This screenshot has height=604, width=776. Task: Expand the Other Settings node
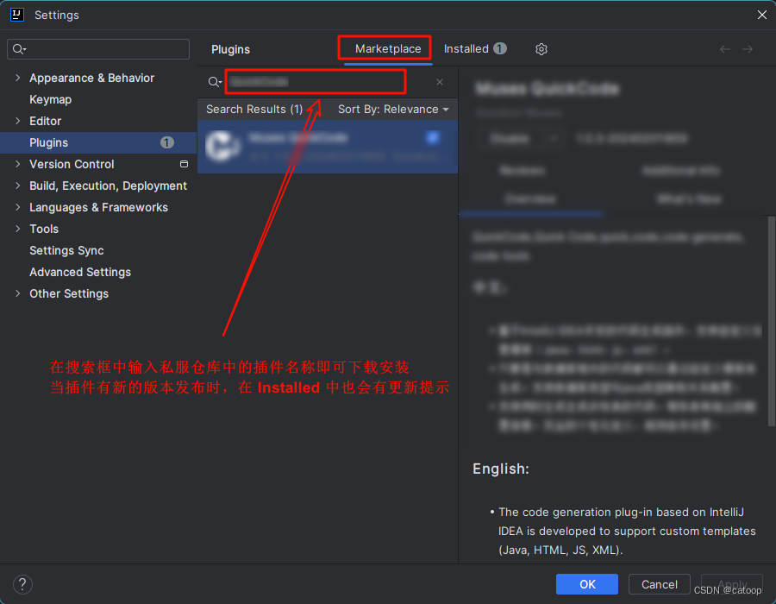pyautogui.click(x=18, y=293)
